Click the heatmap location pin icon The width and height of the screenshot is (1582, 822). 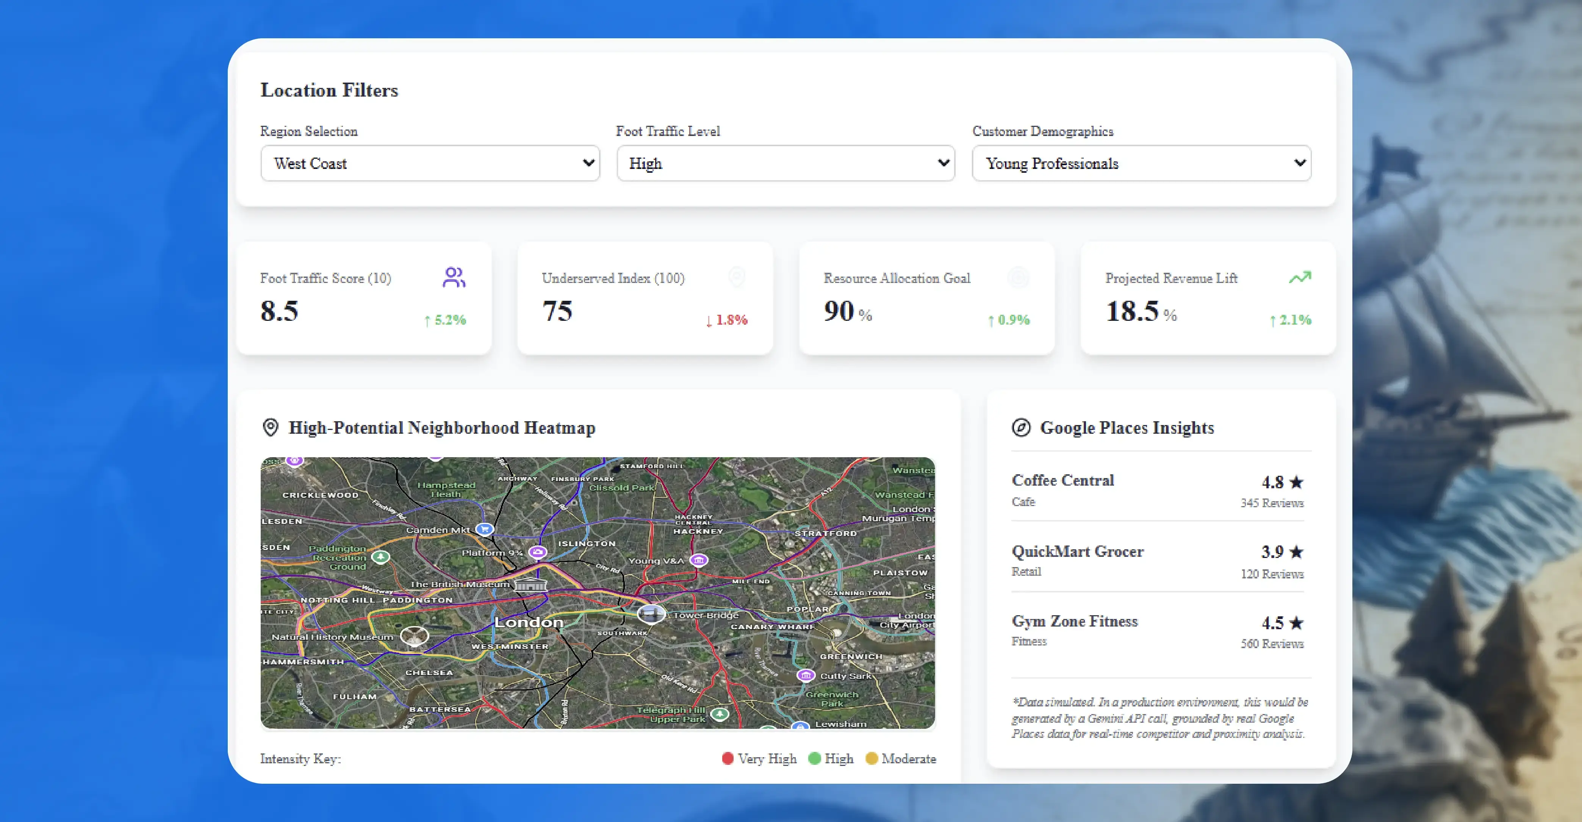tap(270, 427)
